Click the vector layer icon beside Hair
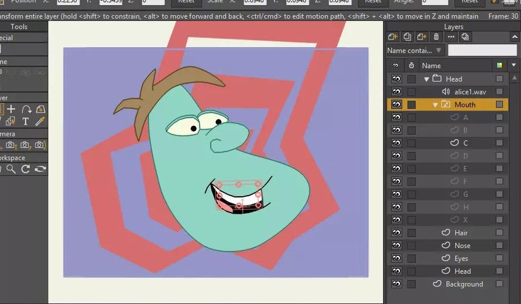 pyautogui.click(x=446, y=232)
